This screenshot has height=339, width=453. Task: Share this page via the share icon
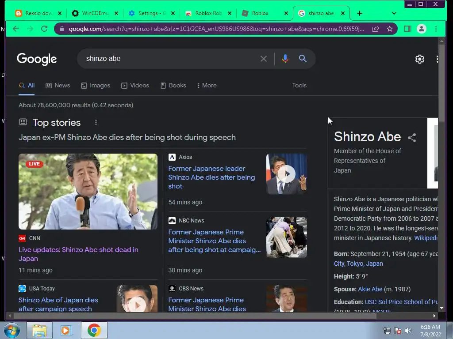tap(376, 29)
